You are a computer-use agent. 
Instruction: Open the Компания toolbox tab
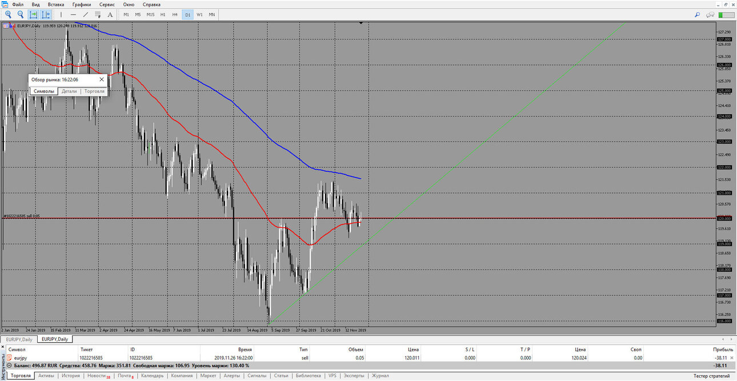[182, 376]
